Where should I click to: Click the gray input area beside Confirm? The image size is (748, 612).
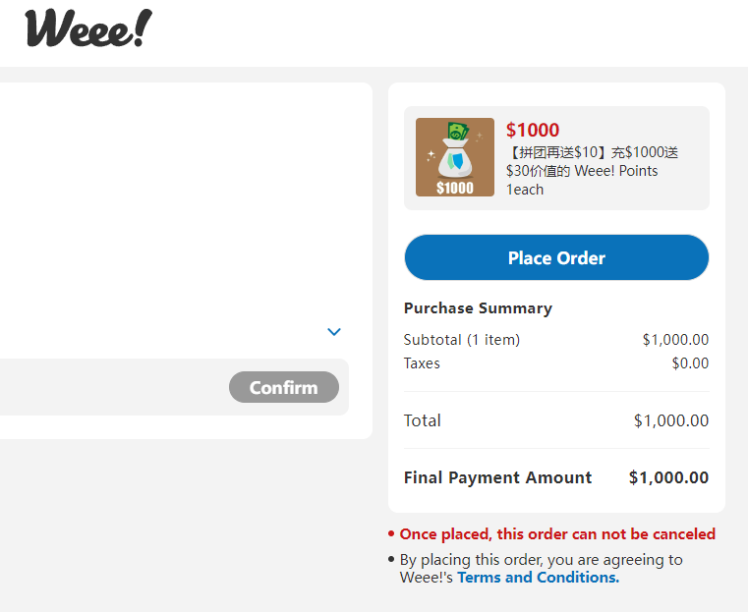click(x=112, y=387)
